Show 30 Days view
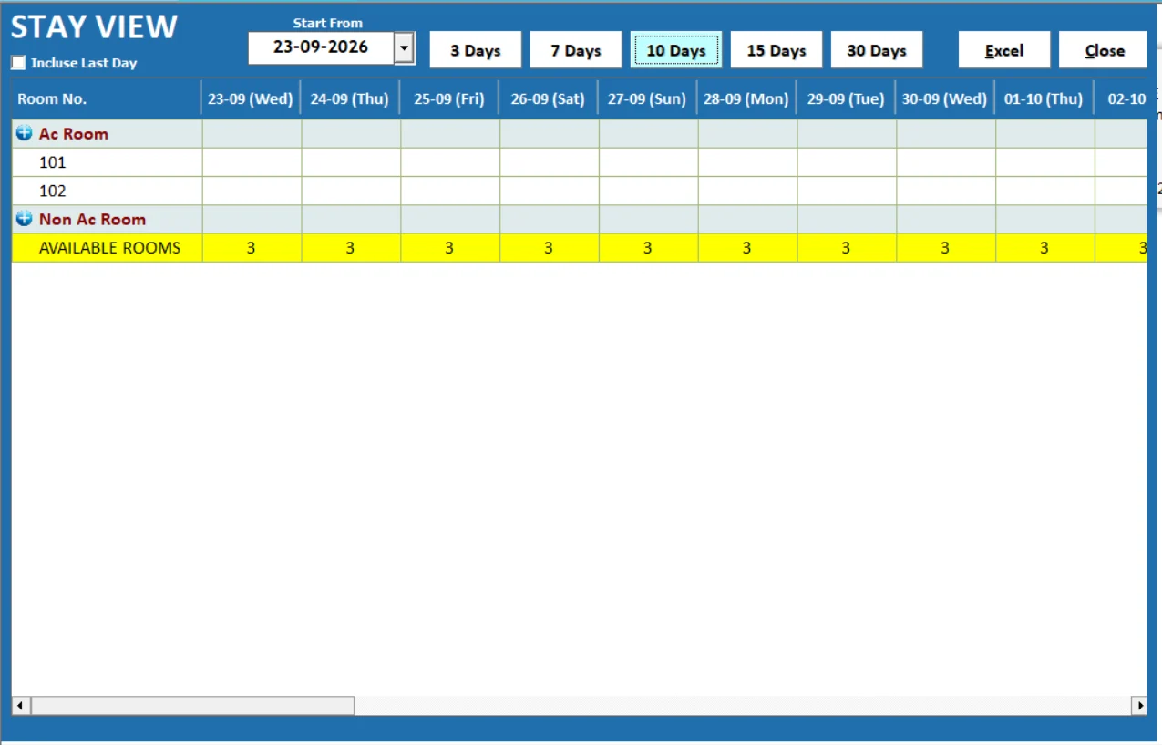The image size is (1162, 745). (877, 50)
